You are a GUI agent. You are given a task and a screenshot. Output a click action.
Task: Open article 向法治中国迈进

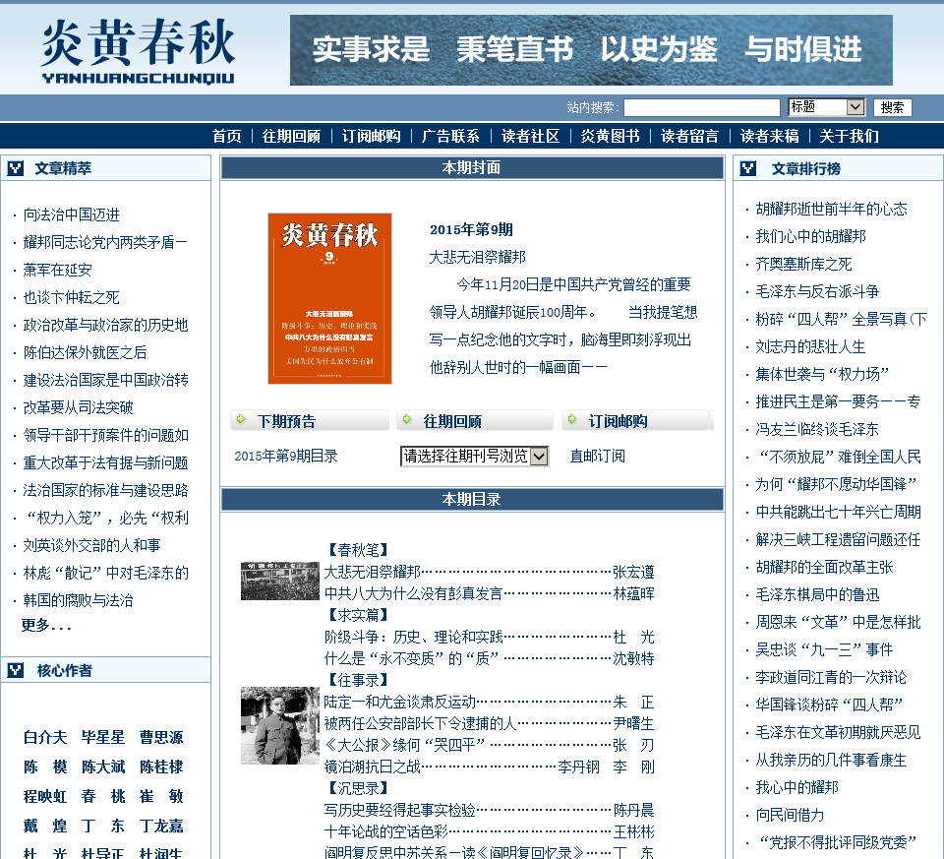coord(71,215)
